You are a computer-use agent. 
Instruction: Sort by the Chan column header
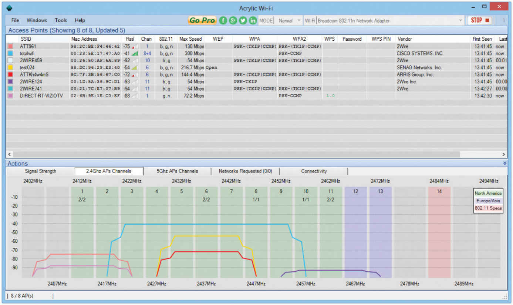pos(146,39)
